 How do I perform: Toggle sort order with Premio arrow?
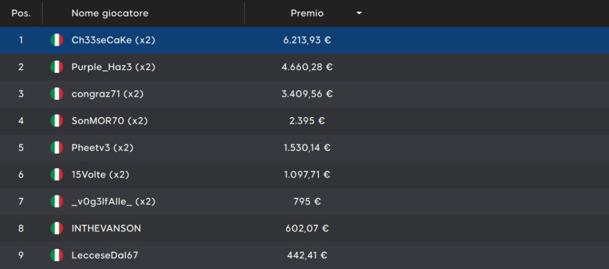359,14
